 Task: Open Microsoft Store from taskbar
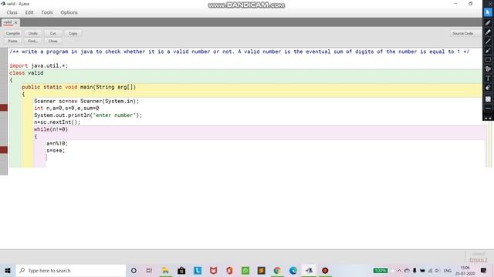pyautogui.click(x=181, y=270)
